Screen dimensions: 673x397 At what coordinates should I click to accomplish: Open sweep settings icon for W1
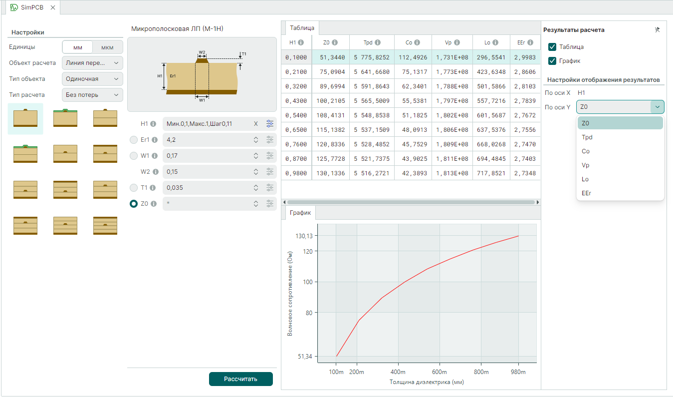pos(270,156)
